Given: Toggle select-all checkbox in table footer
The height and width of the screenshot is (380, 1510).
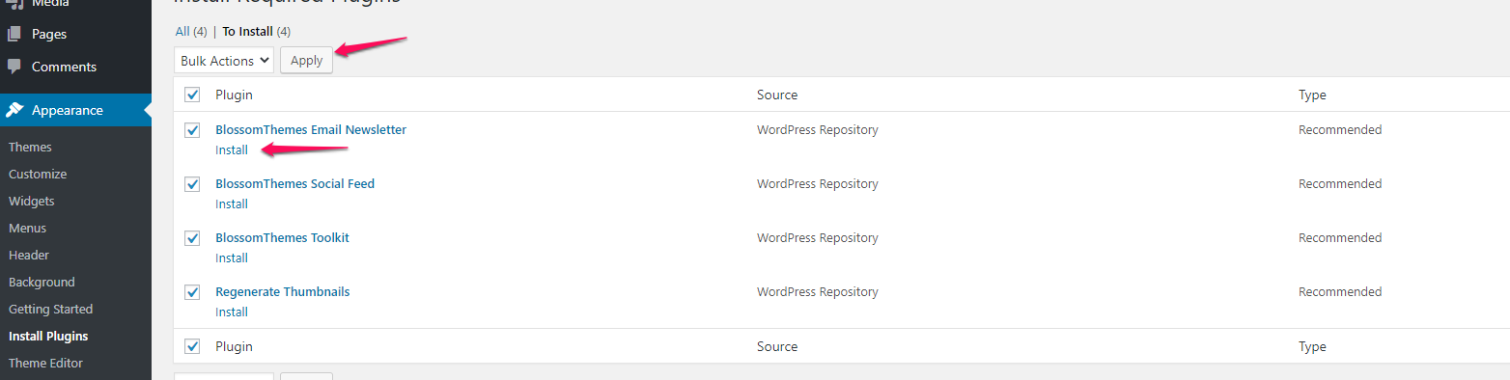Looking at the screenshot, I should (x=192, y=346).
